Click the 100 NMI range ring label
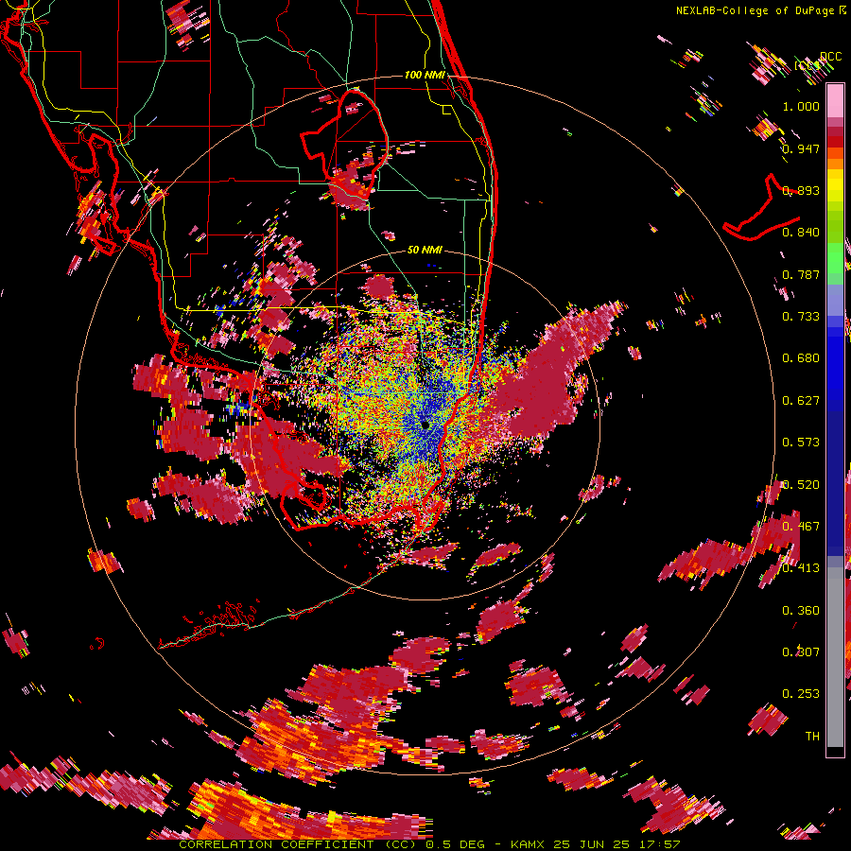Screen dimensions: 851x851 pyautogui.click(x=425, y=75)
